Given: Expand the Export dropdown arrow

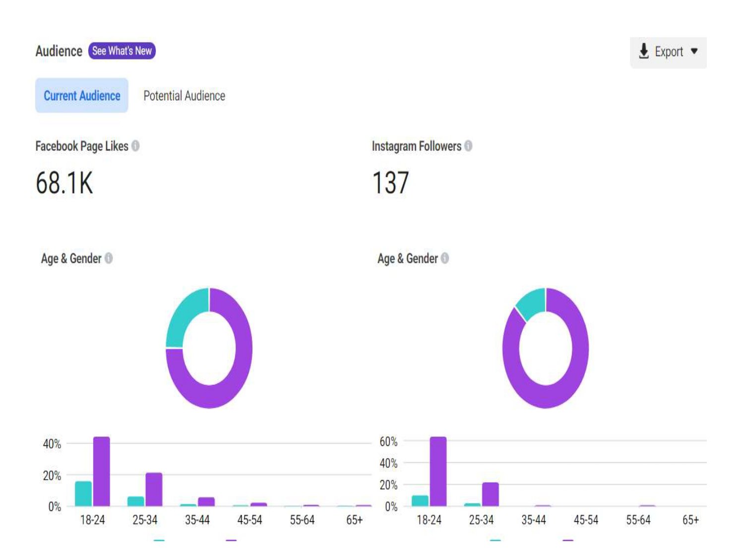Looking at the screenshot, I should click(x=694, y=51).
